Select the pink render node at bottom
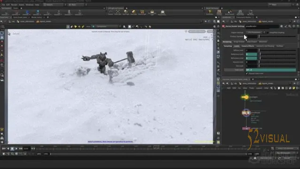Viewport: 300px width, 169px height. 246,129
